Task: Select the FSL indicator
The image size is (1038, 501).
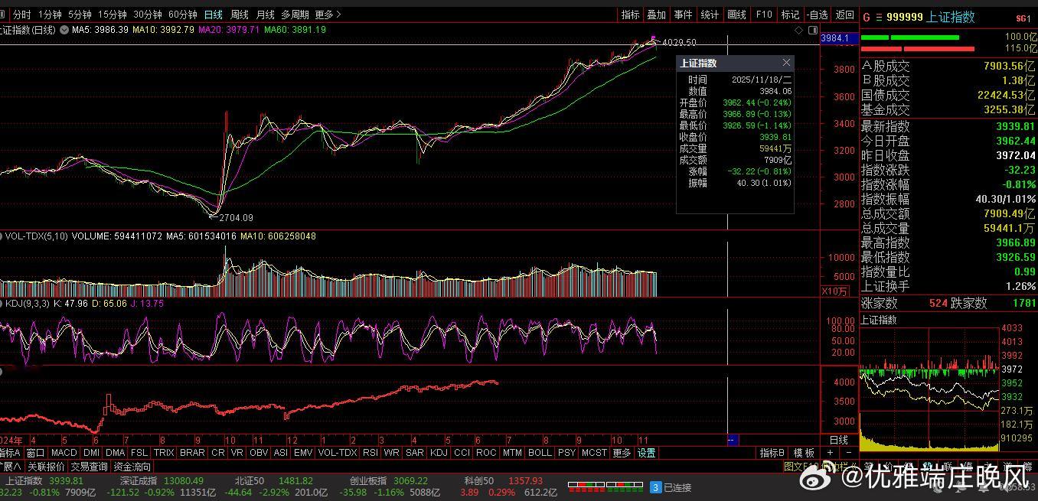Action: pos(139,453)
